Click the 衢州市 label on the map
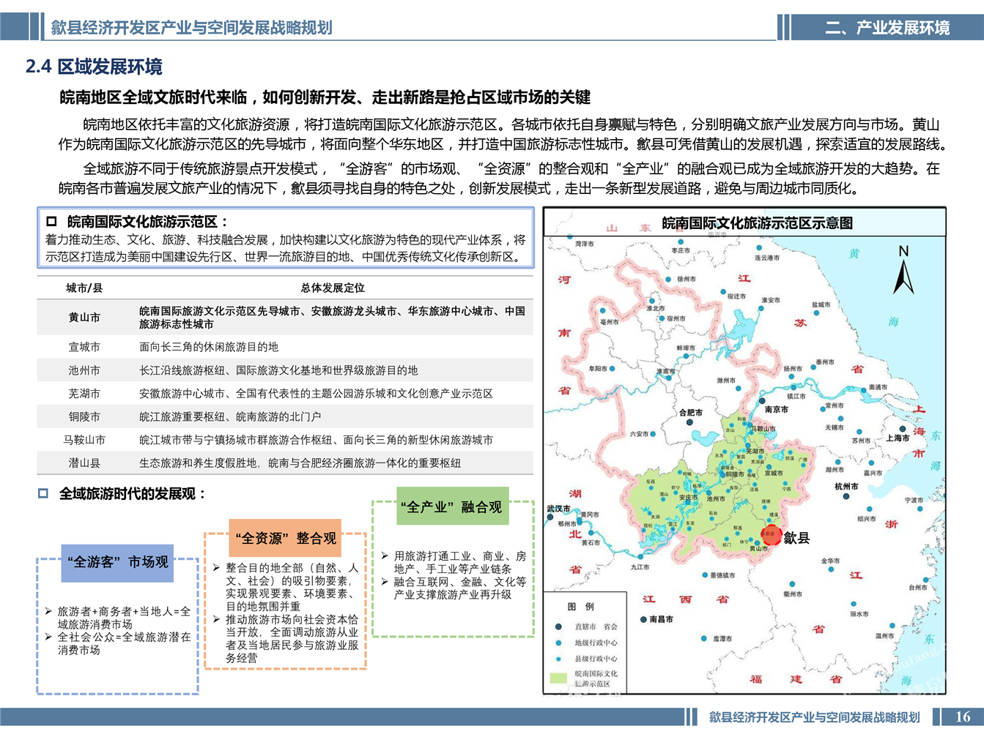The height and width of the screenshot is (737, 984). click(792, 594)
